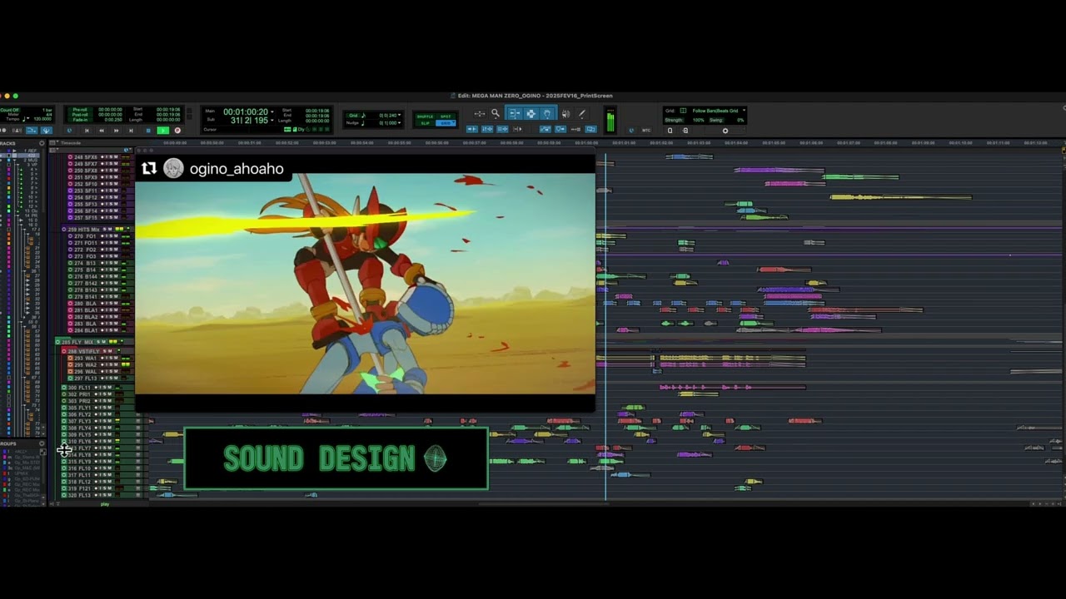Open the grid settings gear icon
1066x599 pixels.
pos(725,131)
